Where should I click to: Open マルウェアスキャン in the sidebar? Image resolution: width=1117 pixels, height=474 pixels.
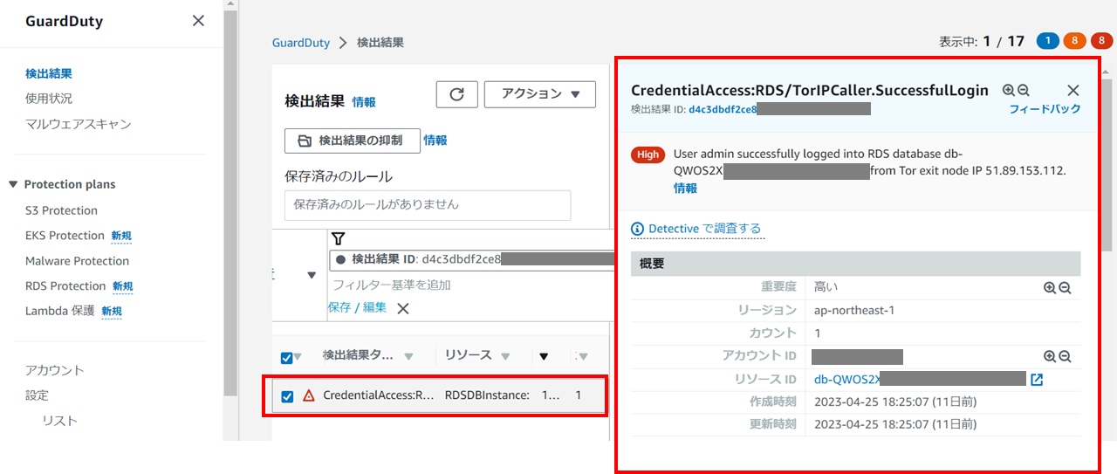click(79, 124)
